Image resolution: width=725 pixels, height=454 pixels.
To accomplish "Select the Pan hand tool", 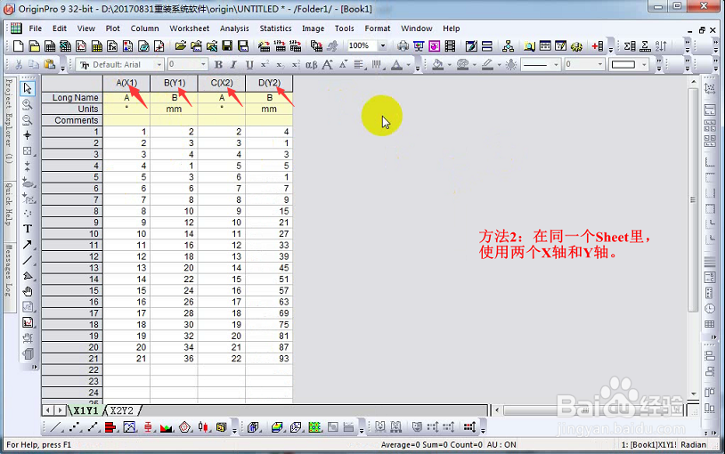I will coord(28,291).
